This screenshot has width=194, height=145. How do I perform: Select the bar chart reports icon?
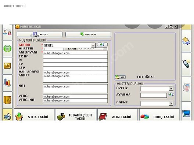pos(7,82)
